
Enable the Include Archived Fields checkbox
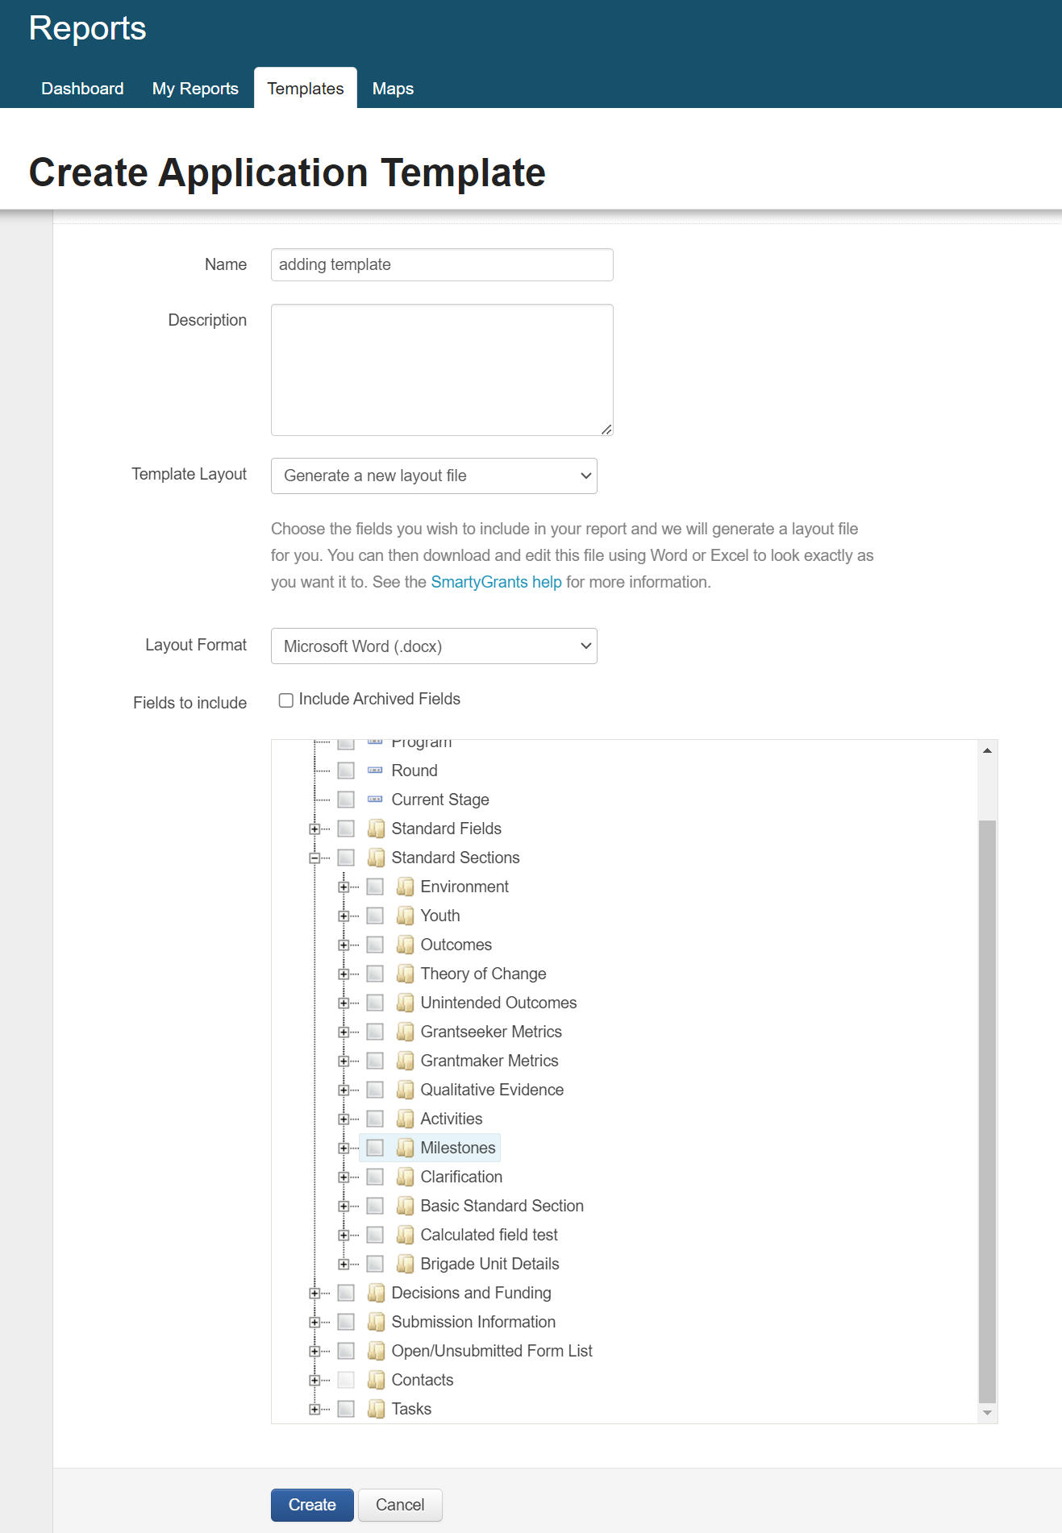pyautogui.click(x=285, y=700)
